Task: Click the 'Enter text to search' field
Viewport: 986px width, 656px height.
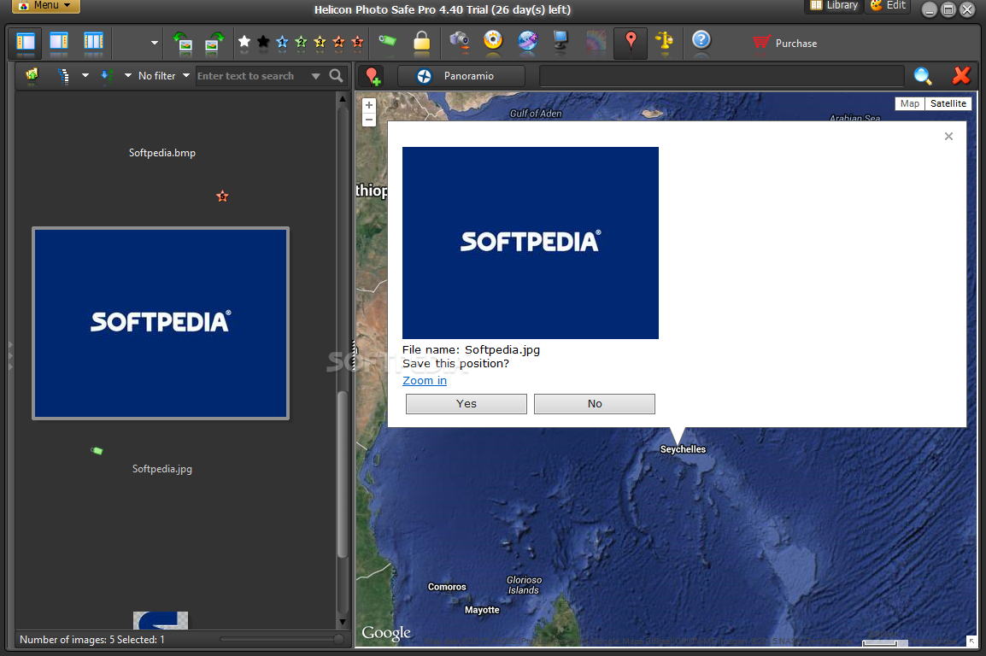Action: coord(251,76)
